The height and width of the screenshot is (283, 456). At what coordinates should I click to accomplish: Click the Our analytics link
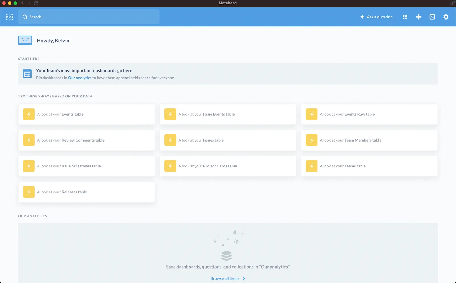80,78
